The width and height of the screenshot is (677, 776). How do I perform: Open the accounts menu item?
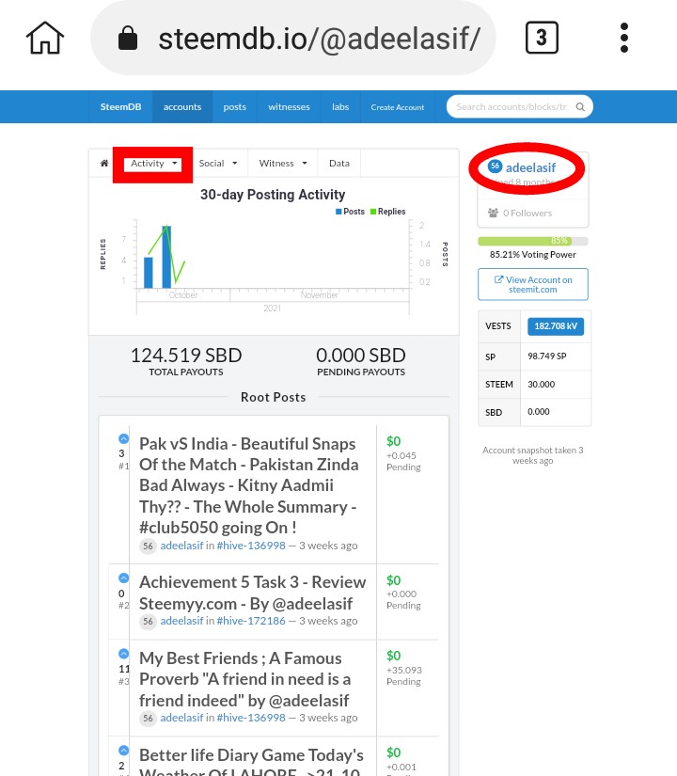[x=182, y=107]
